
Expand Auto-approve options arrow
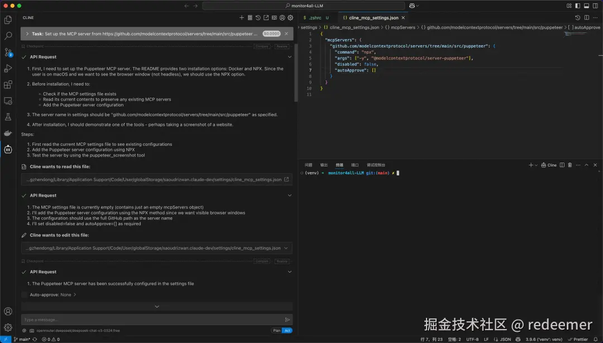[x=75, y=294]
